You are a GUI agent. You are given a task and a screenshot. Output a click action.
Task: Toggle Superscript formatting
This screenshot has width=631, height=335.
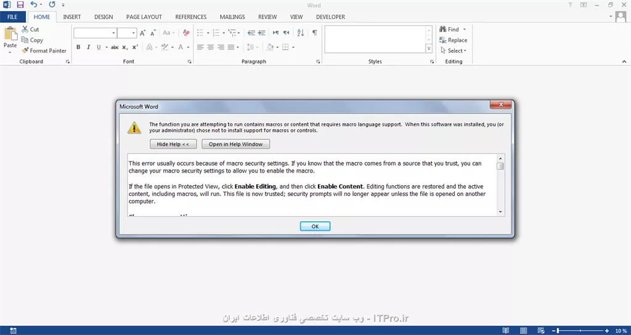(x=135, y=47)
